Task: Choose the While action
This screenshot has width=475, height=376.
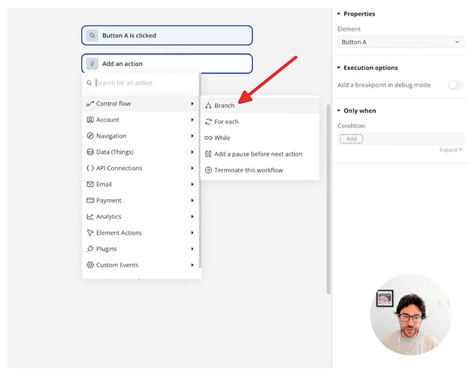Action: 260,138
